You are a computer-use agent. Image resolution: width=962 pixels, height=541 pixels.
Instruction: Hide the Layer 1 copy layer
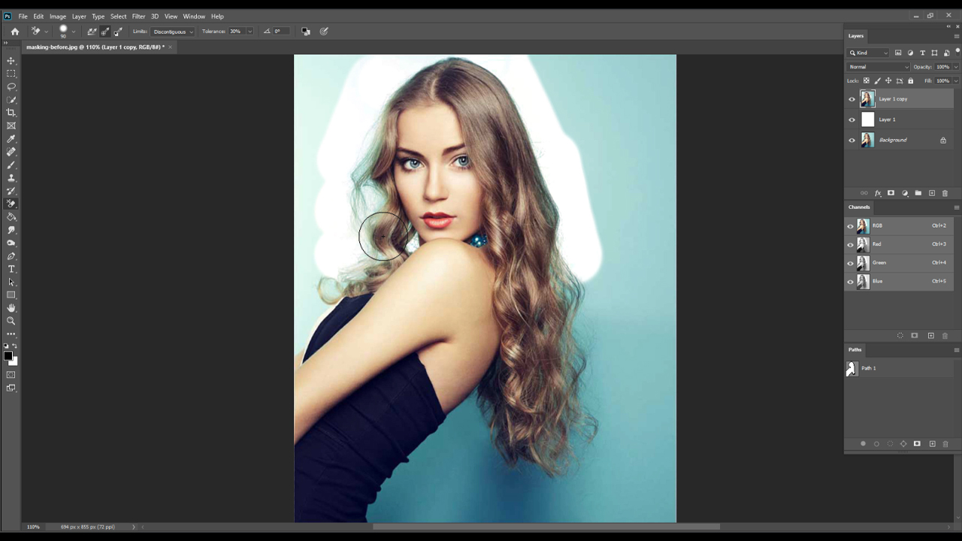(852, 99)
